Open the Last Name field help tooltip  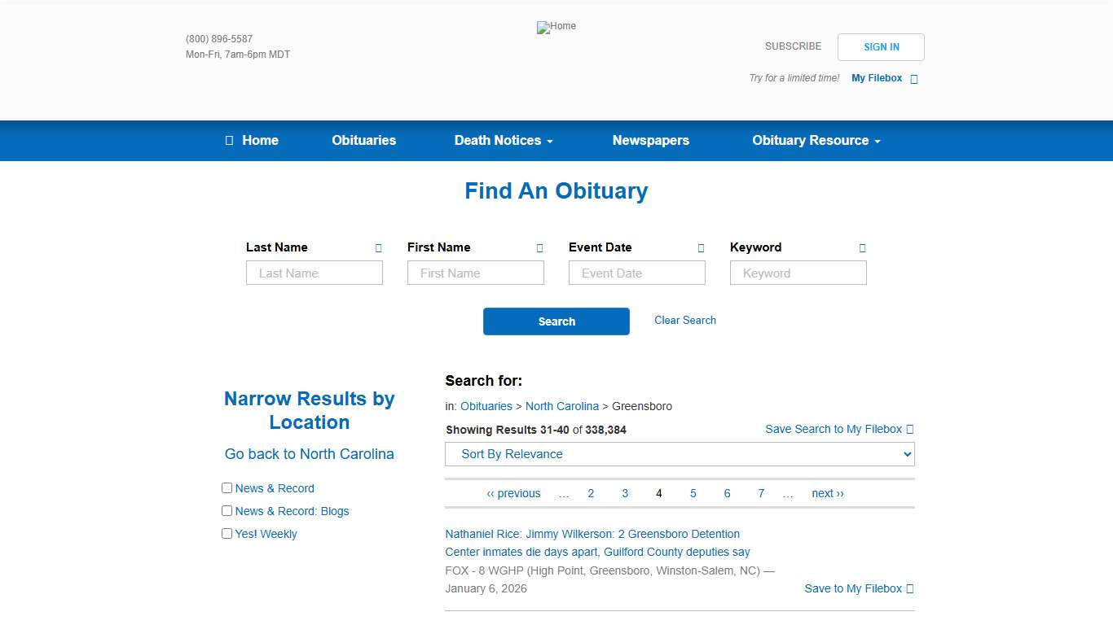(377, 247)
